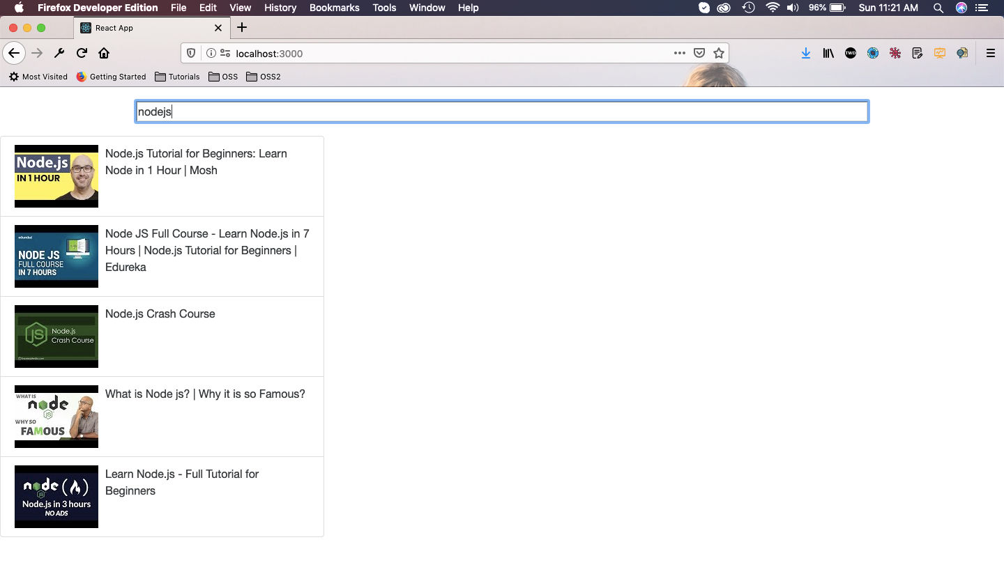Open the Firefox hamburger menu
Screen dimensions: 1004x565
pos(990,53)
